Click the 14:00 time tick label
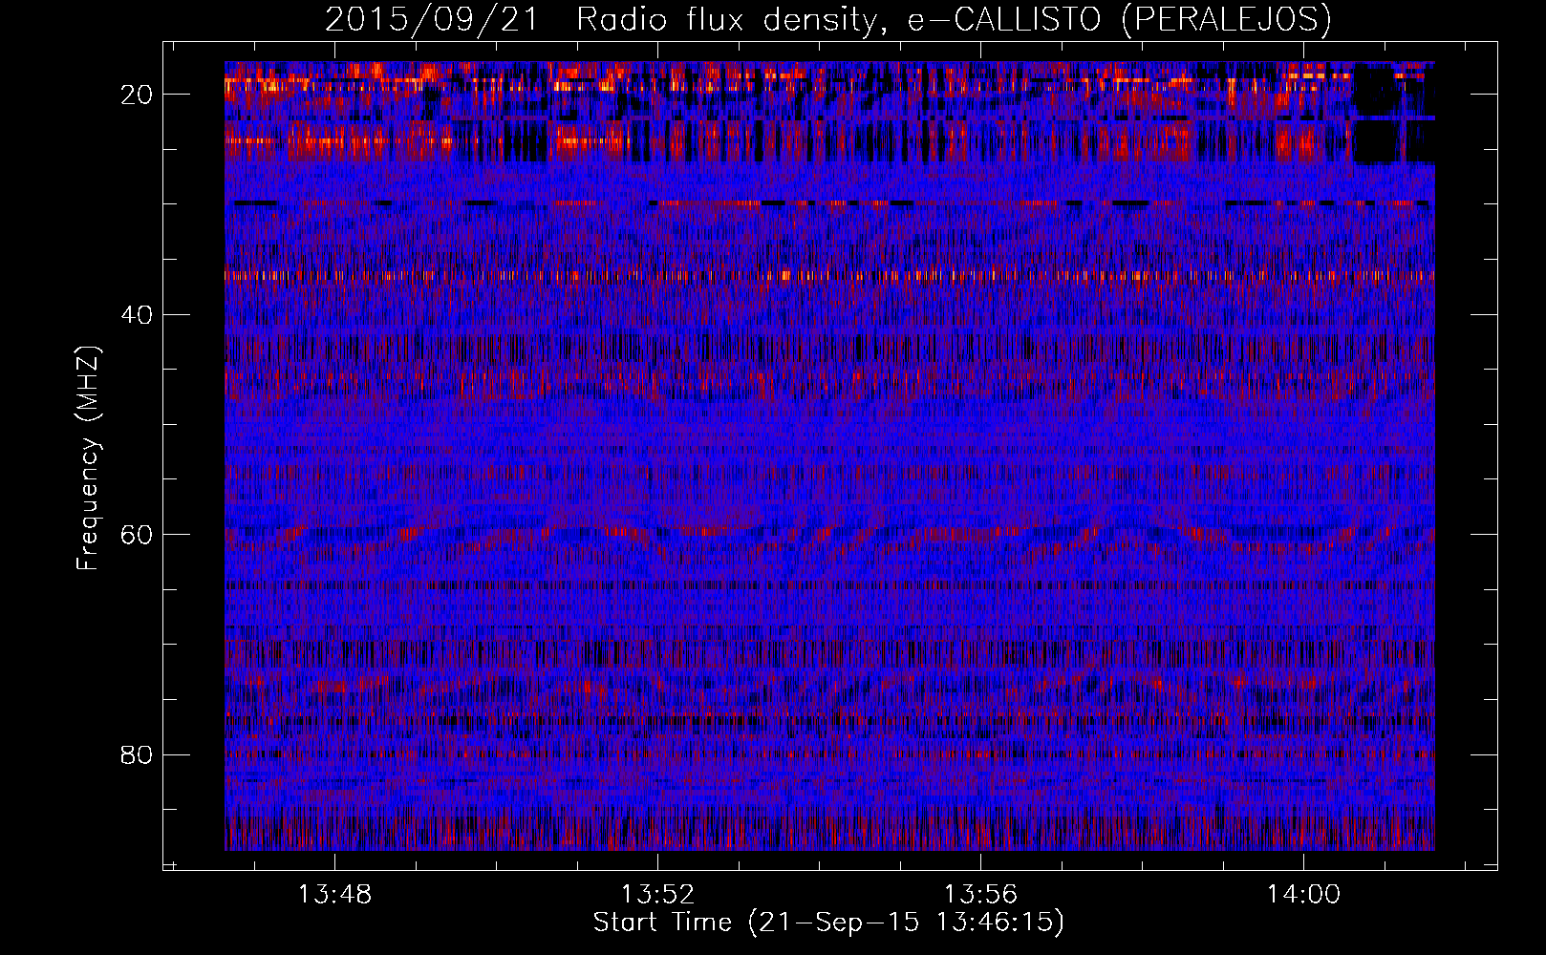This screenshot has width=1546, height=955. (x=1303, y=895)
